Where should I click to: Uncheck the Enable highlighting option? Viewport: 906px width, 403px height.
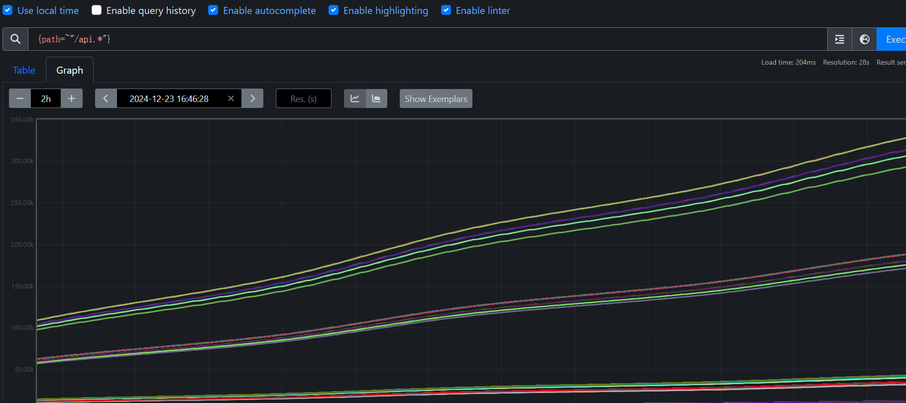pos(334,10)
